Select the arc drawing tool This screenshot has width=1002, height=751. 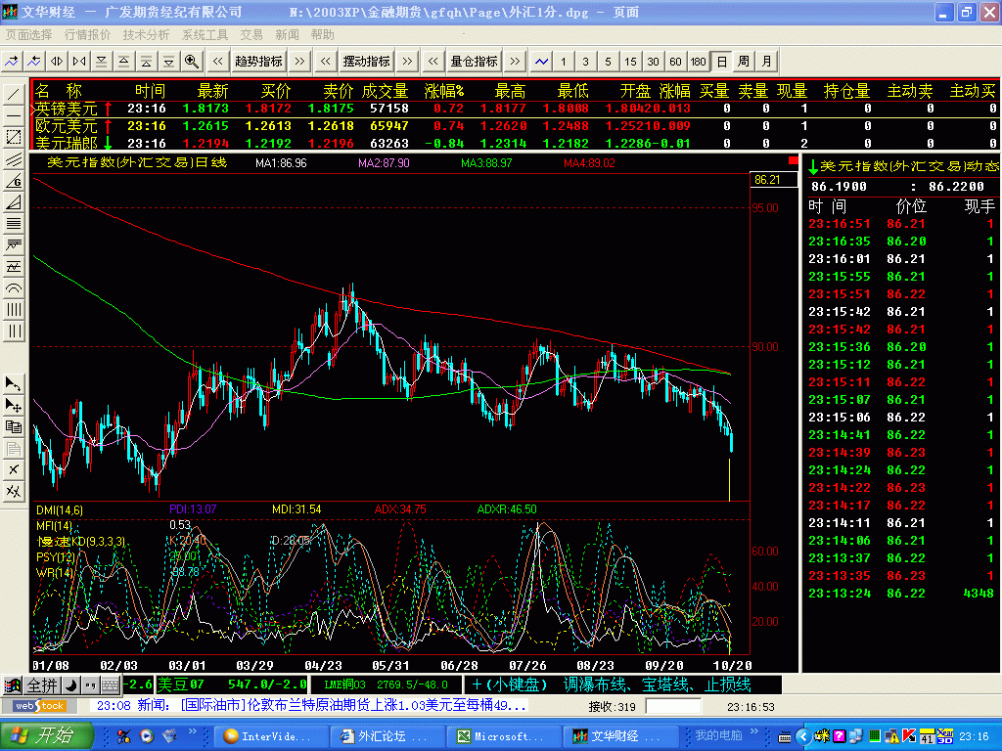pyautogui.click(x=14, y=288)
